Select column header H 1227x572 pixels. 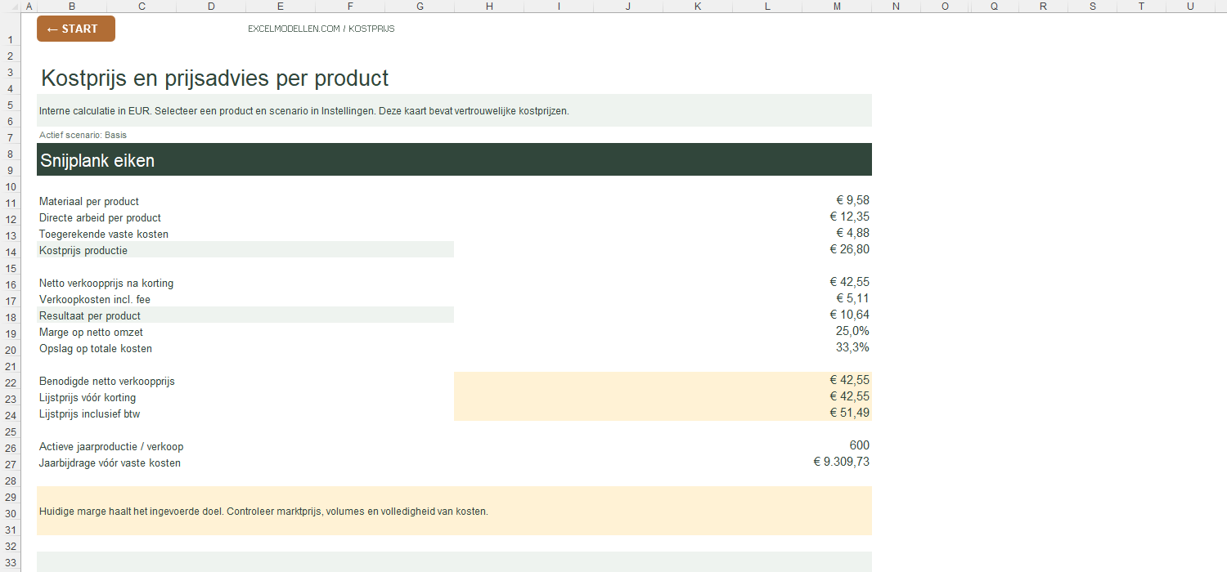click(489, 7)
